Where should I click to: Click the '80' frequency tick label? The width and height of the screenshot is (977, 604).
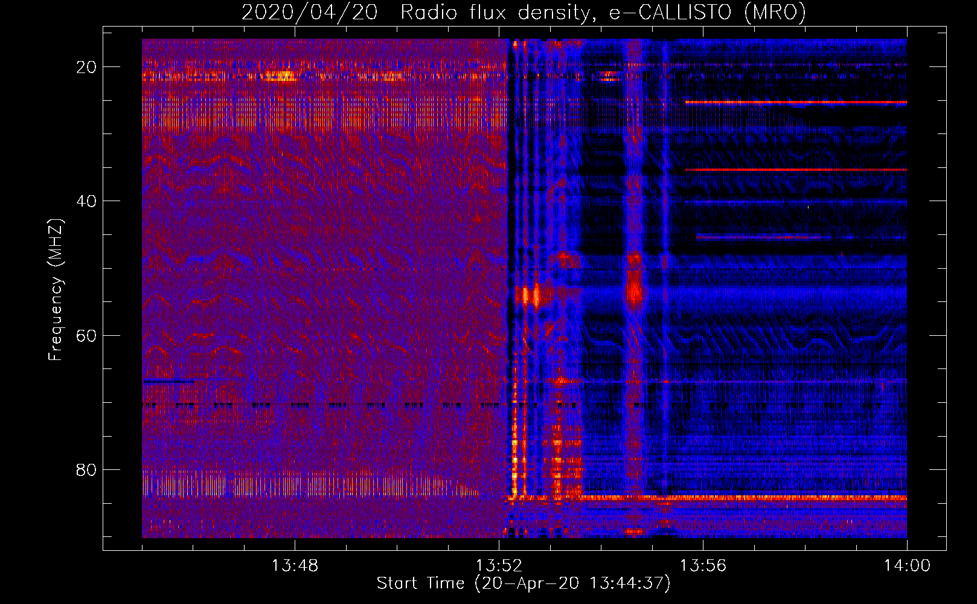pyautogui.click(x=86, y=469)
